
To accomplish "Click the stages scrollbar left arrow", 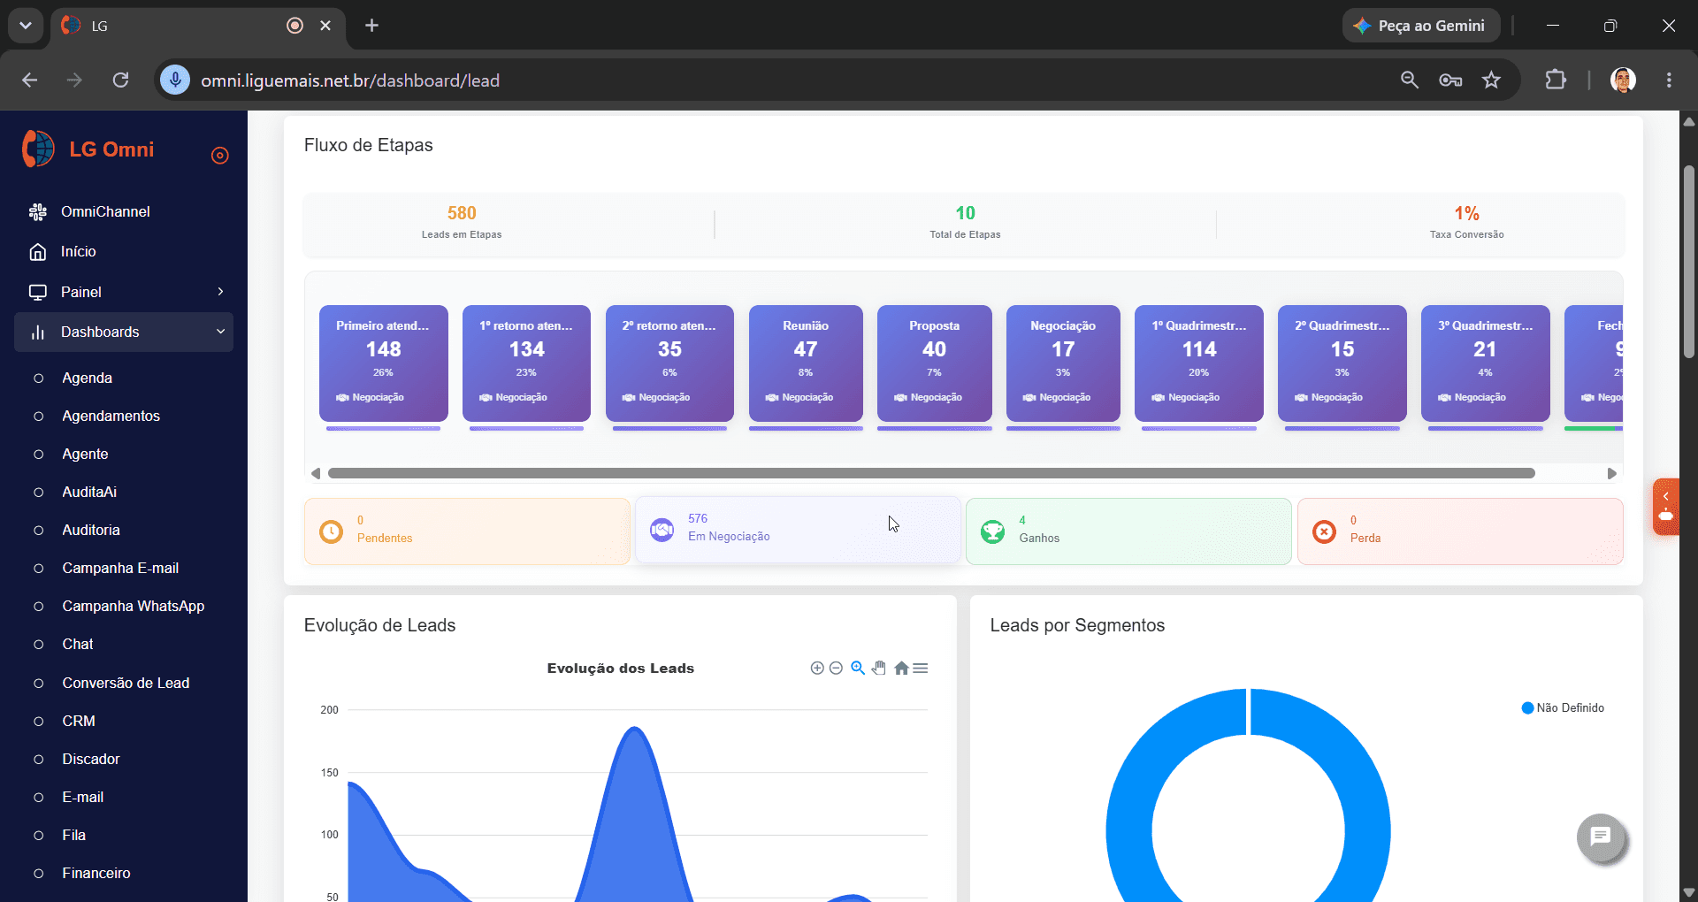I will [316, 473].
